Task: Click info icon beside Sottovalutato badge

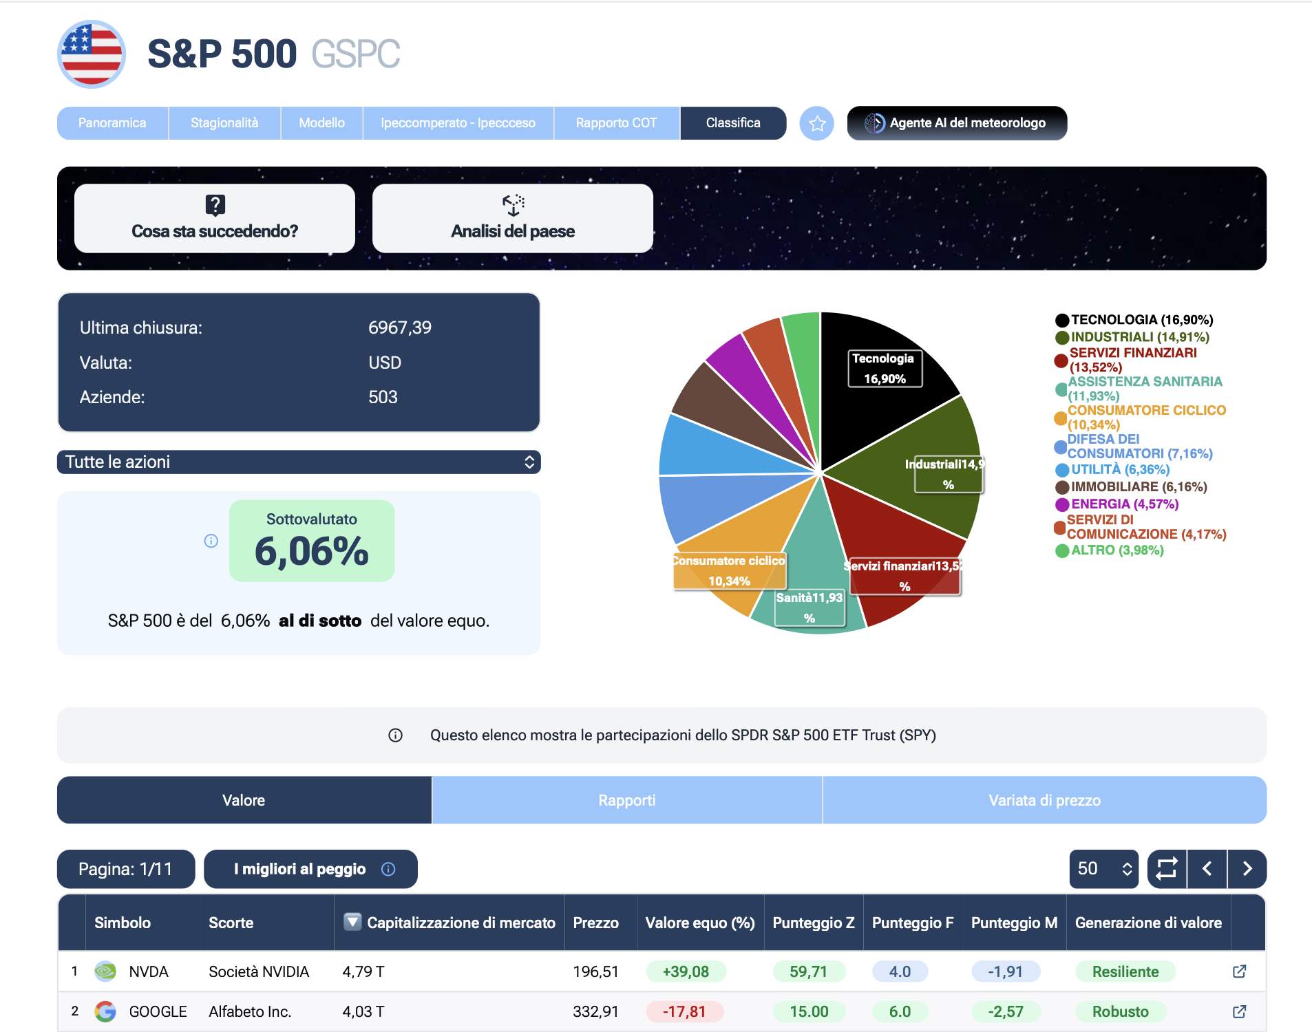Action: (211, 541)
